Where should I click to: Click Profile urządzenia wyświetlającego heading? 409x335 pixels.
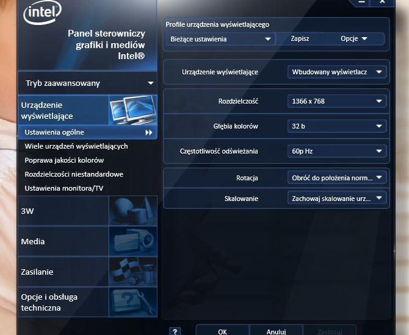pyautogui.click(x=217, y=24)
